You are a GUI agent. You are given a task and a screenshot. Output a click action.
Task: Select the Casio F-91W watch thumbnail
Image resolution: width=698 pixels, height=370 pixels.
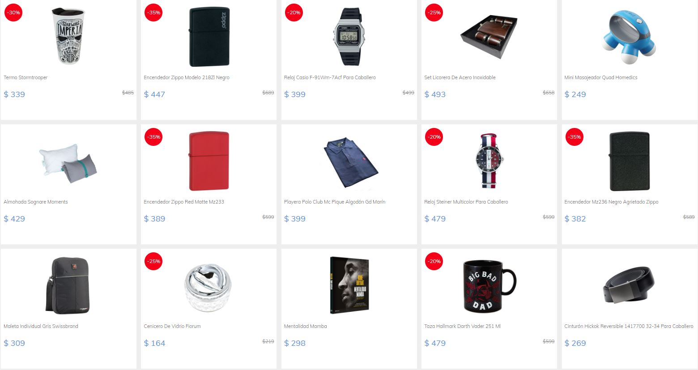point(349,37)
